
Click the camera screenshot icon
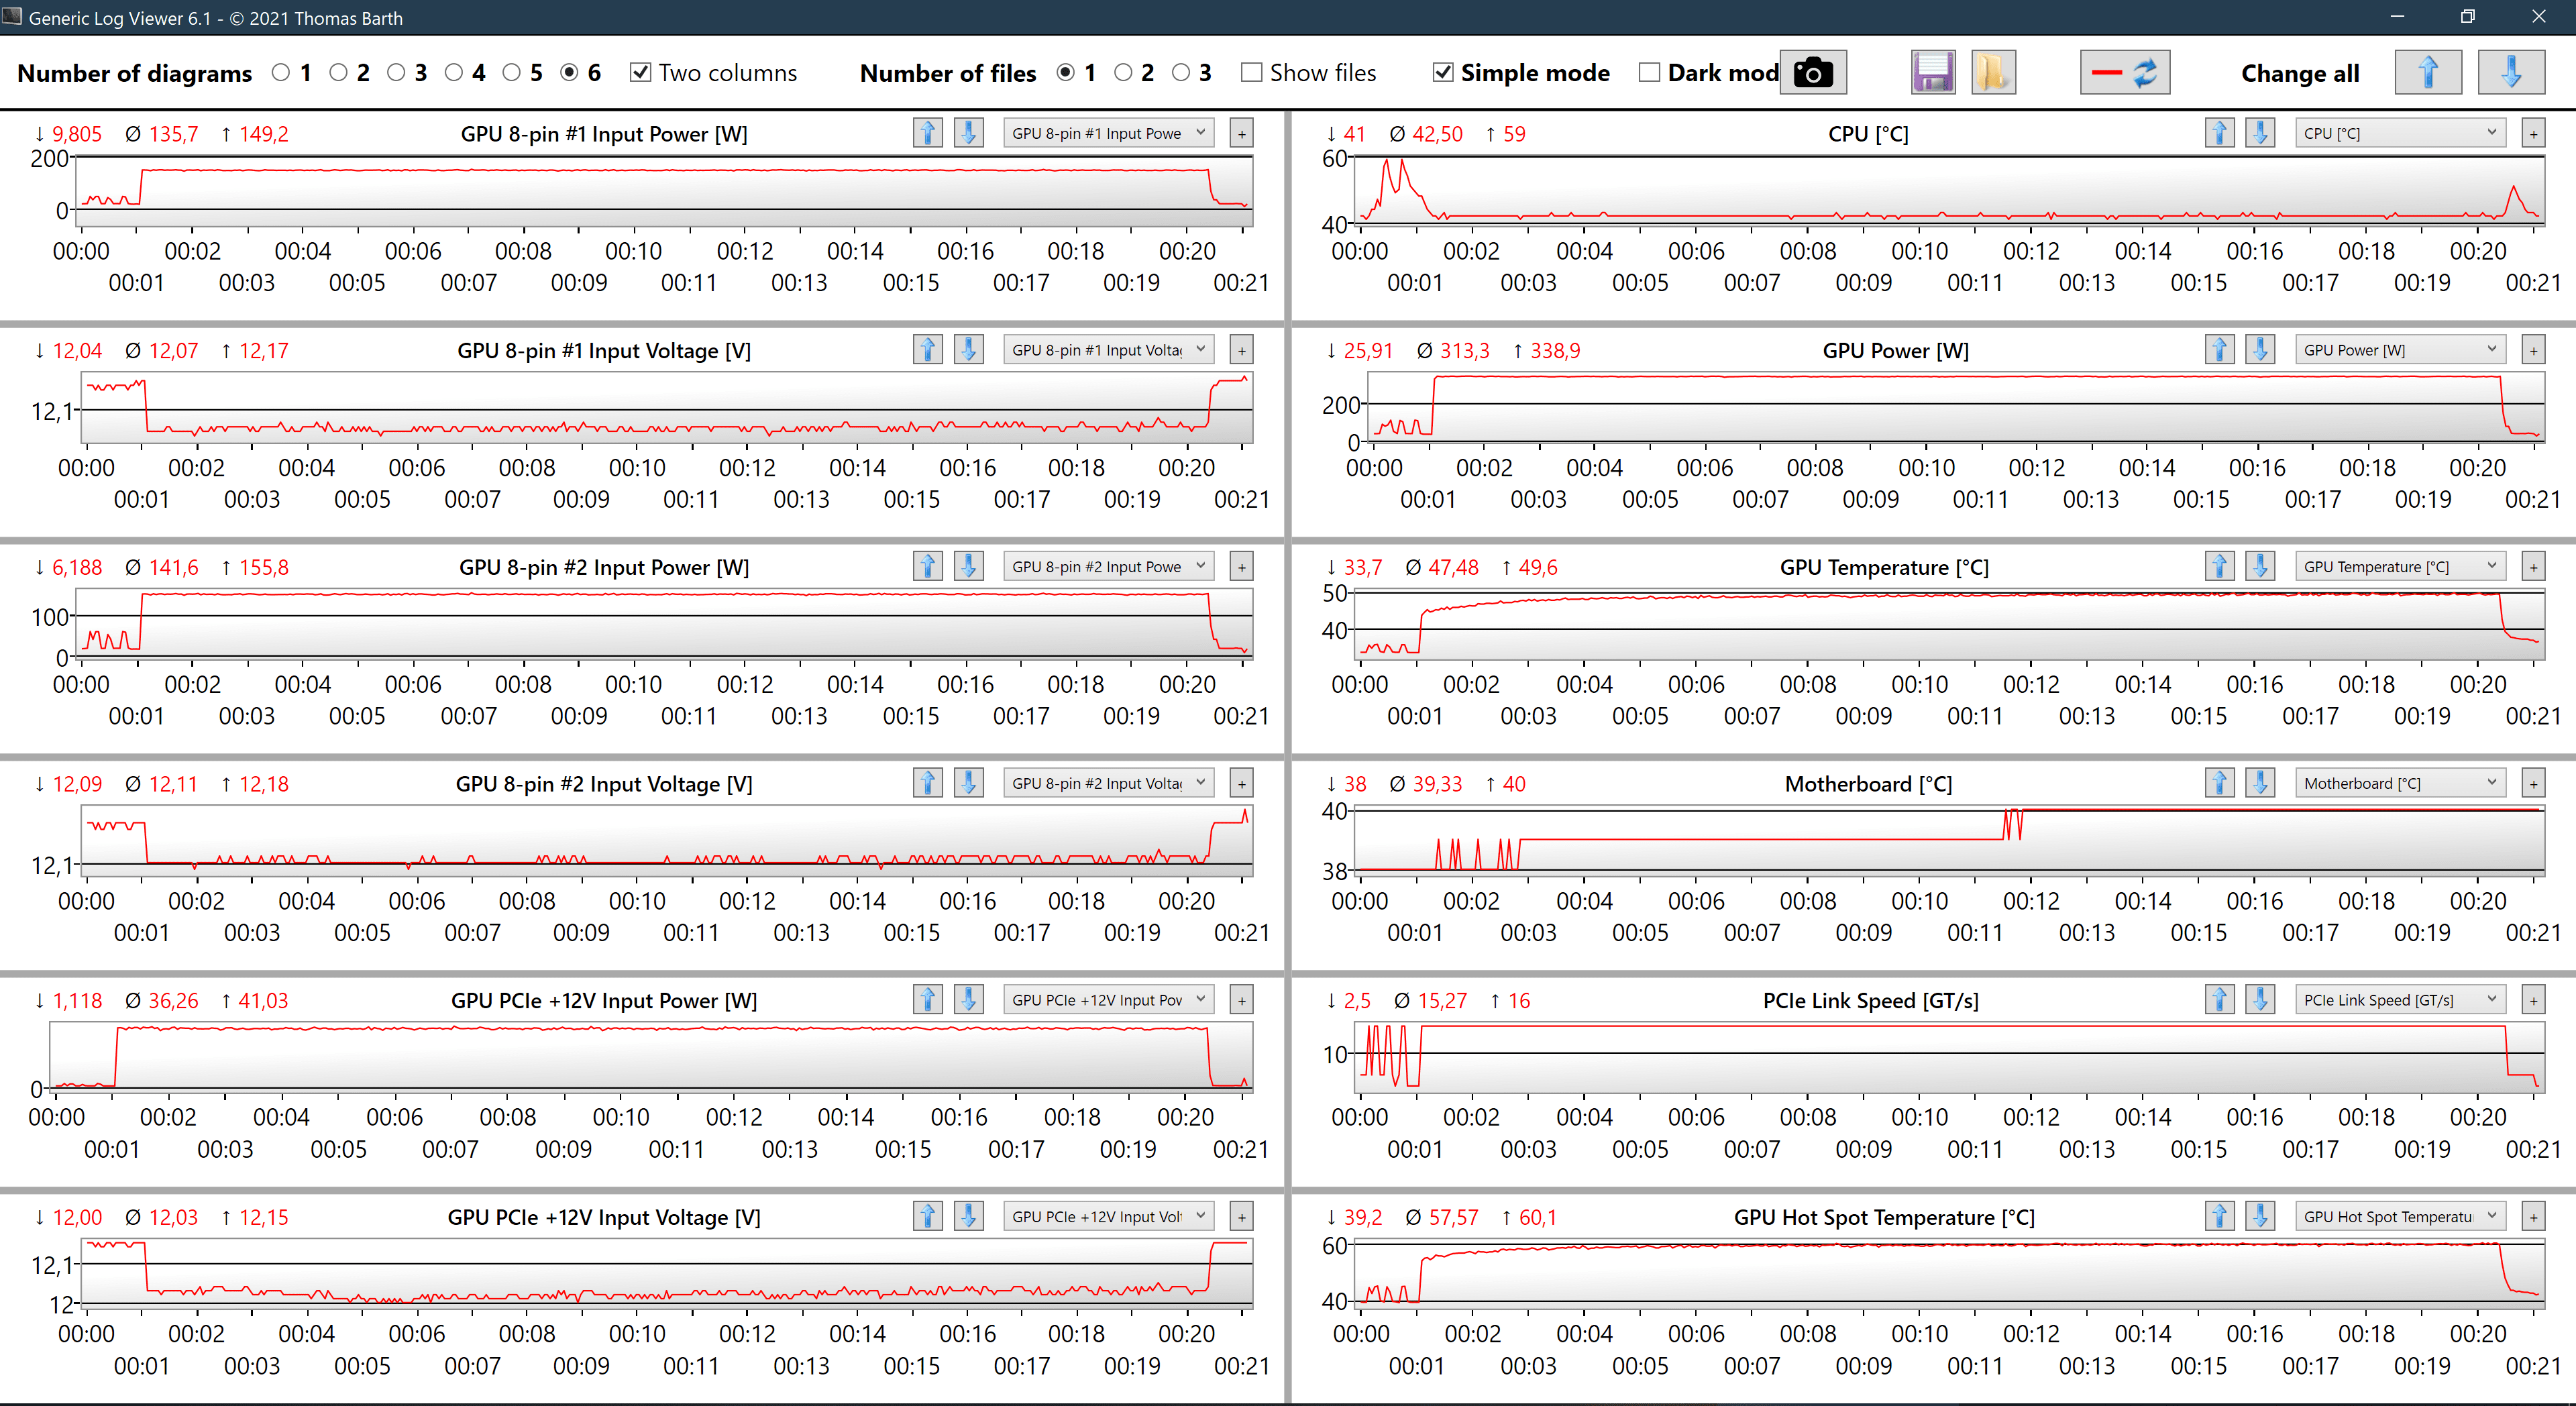tap(1813, 73)
